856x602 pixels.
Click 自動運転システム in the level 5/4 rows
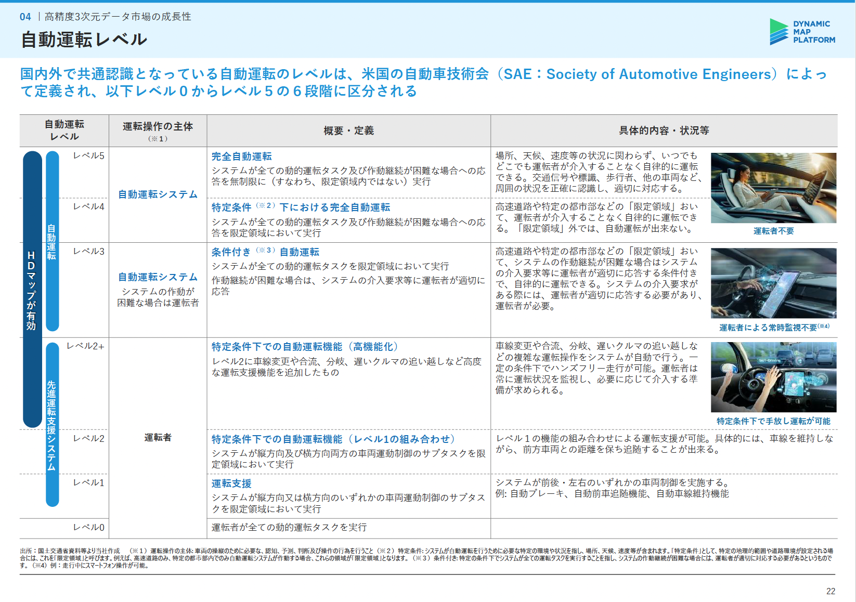click(158, 194)
